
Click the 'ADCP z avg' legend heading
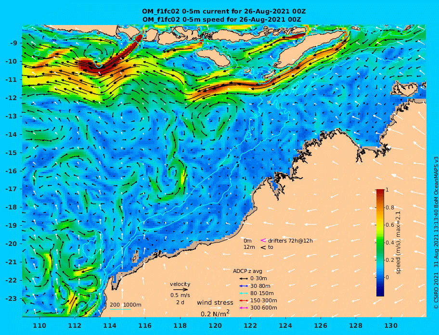click(247, 271)
